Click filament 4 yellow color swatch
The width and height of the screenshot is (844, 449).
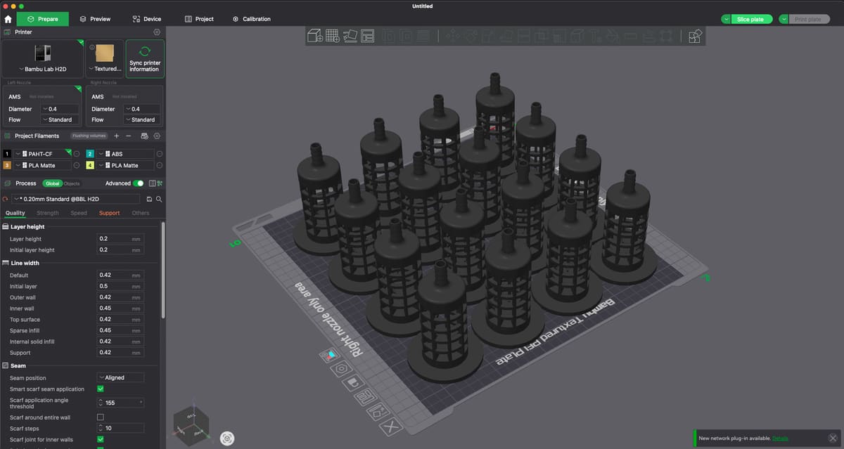point(90,165)
